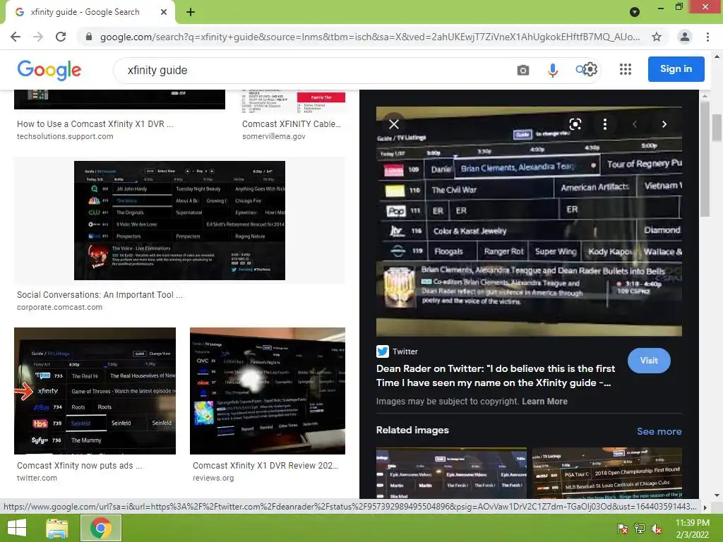
Task: Open related image with PGA Tour listing
Action: pyautogui.click(x=607, y=473)
